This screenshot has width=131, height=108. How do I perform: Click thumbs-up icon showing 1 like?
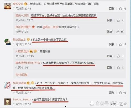(118, 68)
